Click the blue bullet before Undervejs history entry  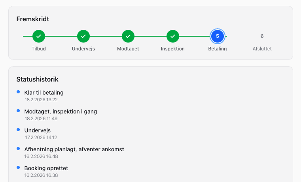18,130
